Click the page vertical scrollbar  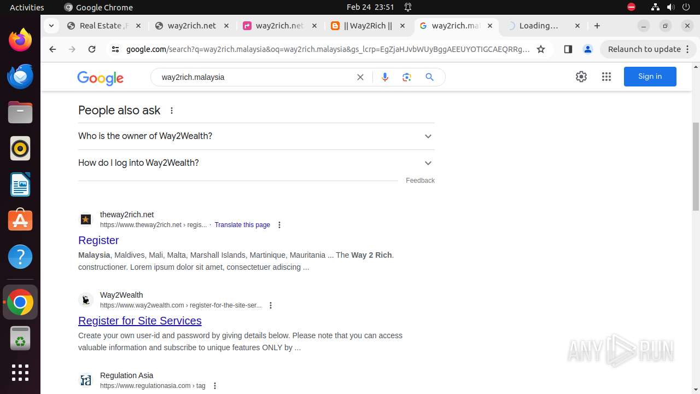[696, 167]
